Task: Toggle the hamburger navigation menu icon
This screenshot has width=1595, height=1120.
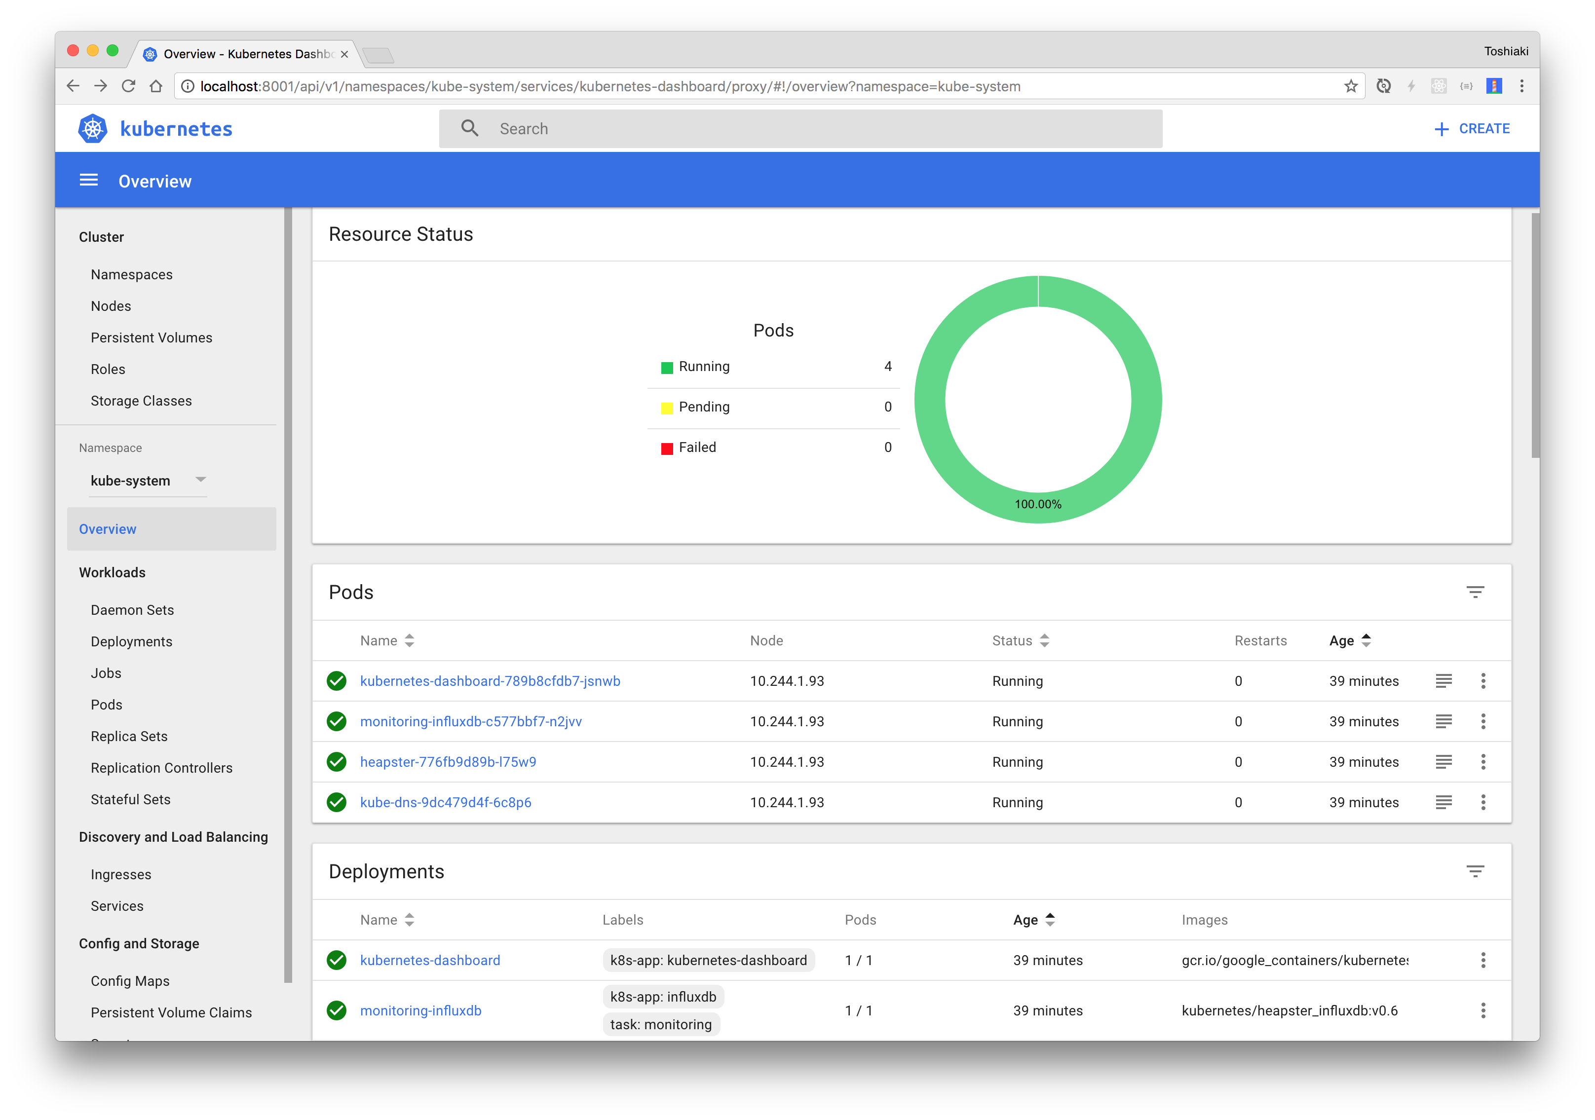Action: coord(88,181)
